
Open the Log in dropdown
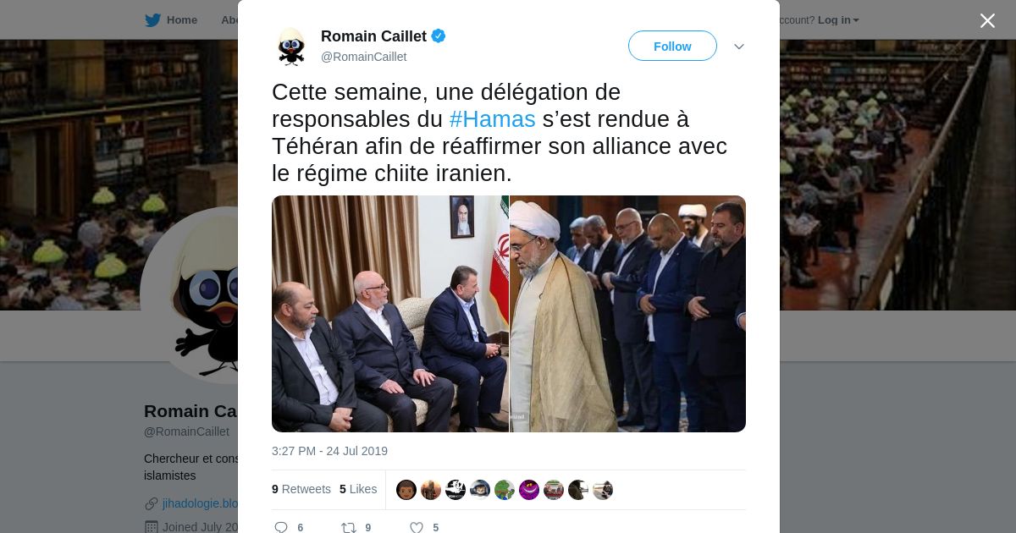pos(838,19)
